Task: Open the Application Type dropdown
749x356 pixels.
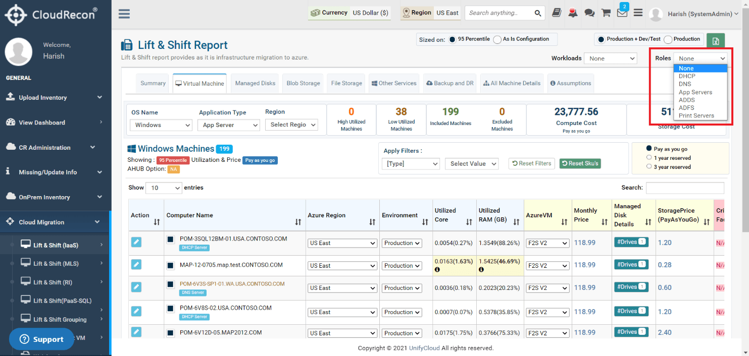Action: [x=229, y=125]
